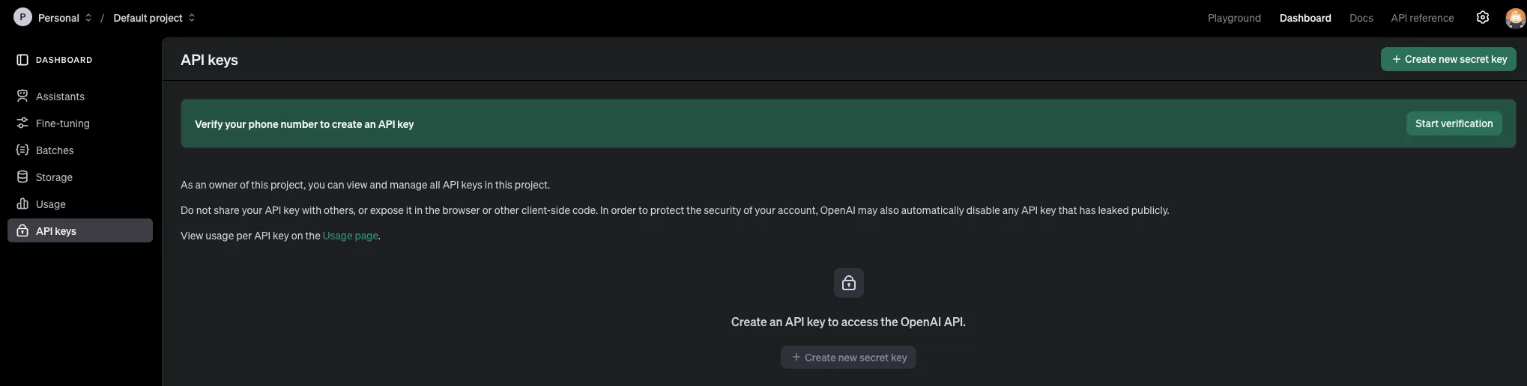
Task: Click the Start verification button
Action: 1454,123
